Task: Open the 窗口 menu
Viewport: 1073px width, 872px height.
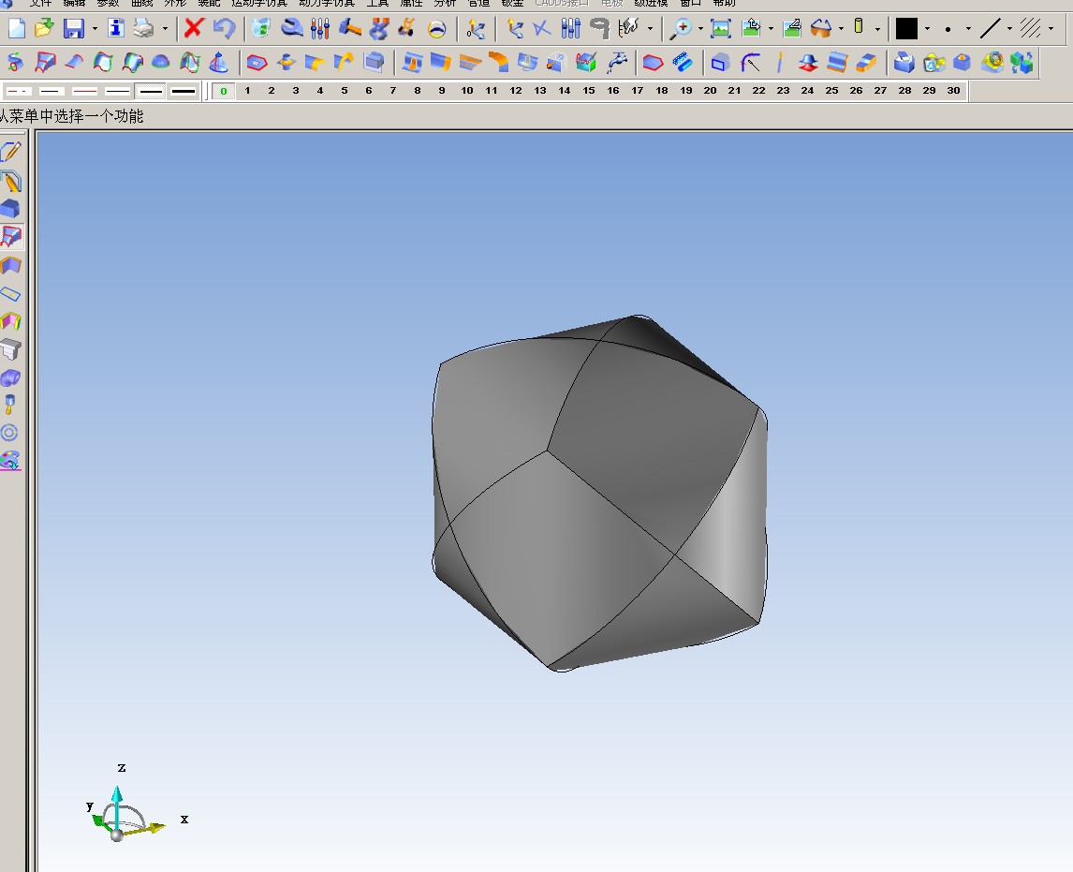Action: click(x=690, y=3)
